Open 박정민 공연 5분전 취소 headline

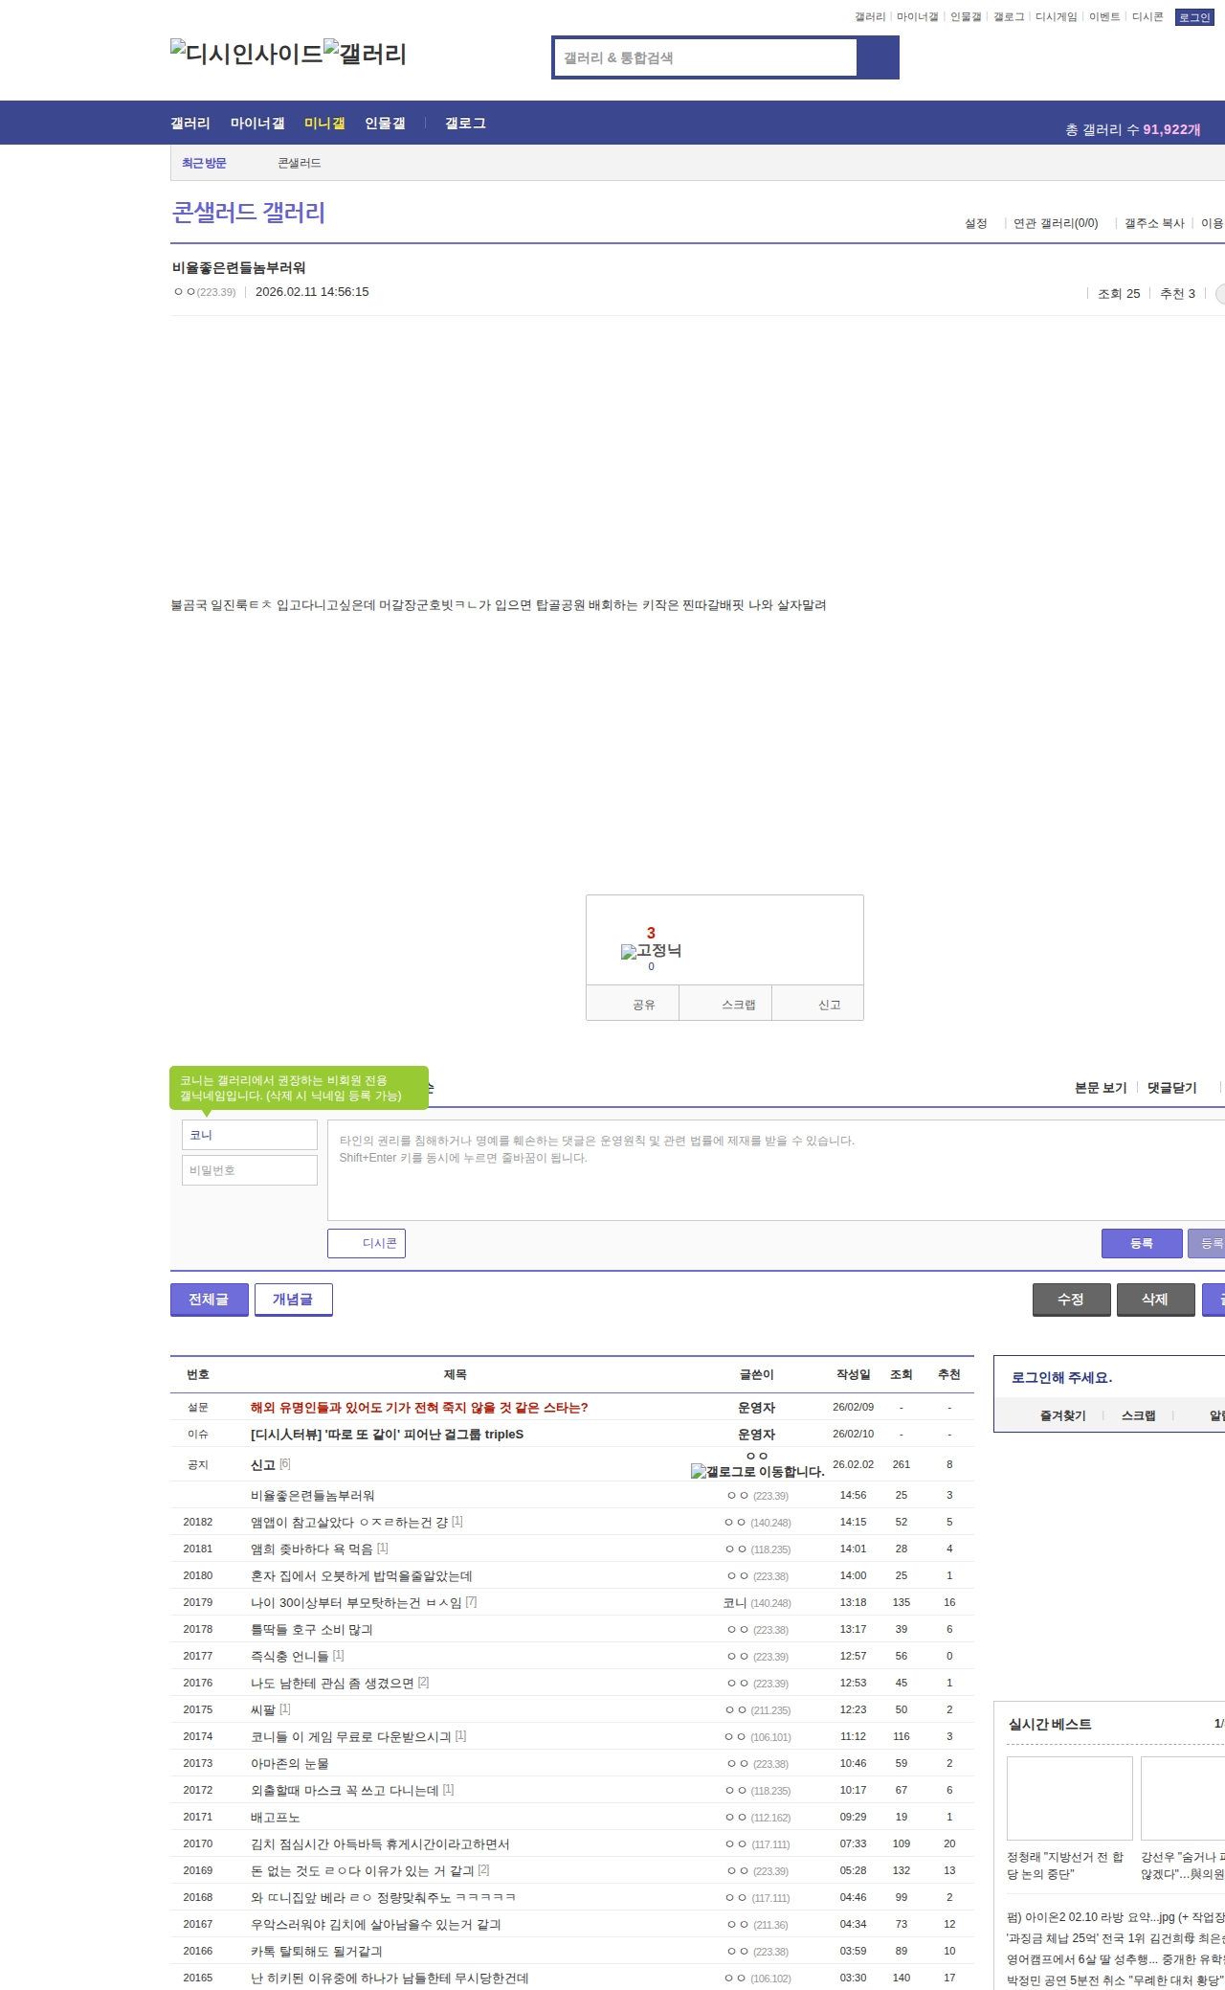1115,1980
